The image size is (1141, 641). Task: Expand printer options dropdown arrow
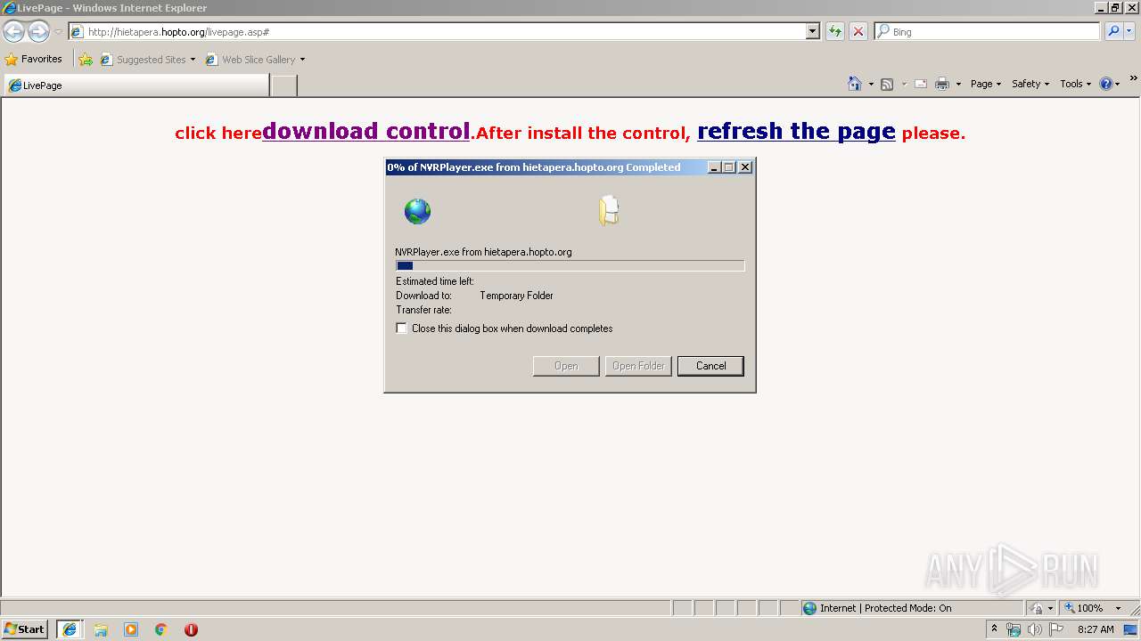tap(958, 84)
